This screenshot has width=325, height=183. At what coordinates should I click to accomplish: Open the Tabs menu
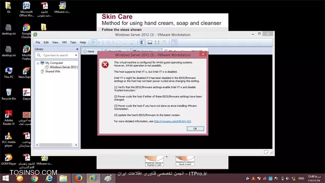[73, 42]
